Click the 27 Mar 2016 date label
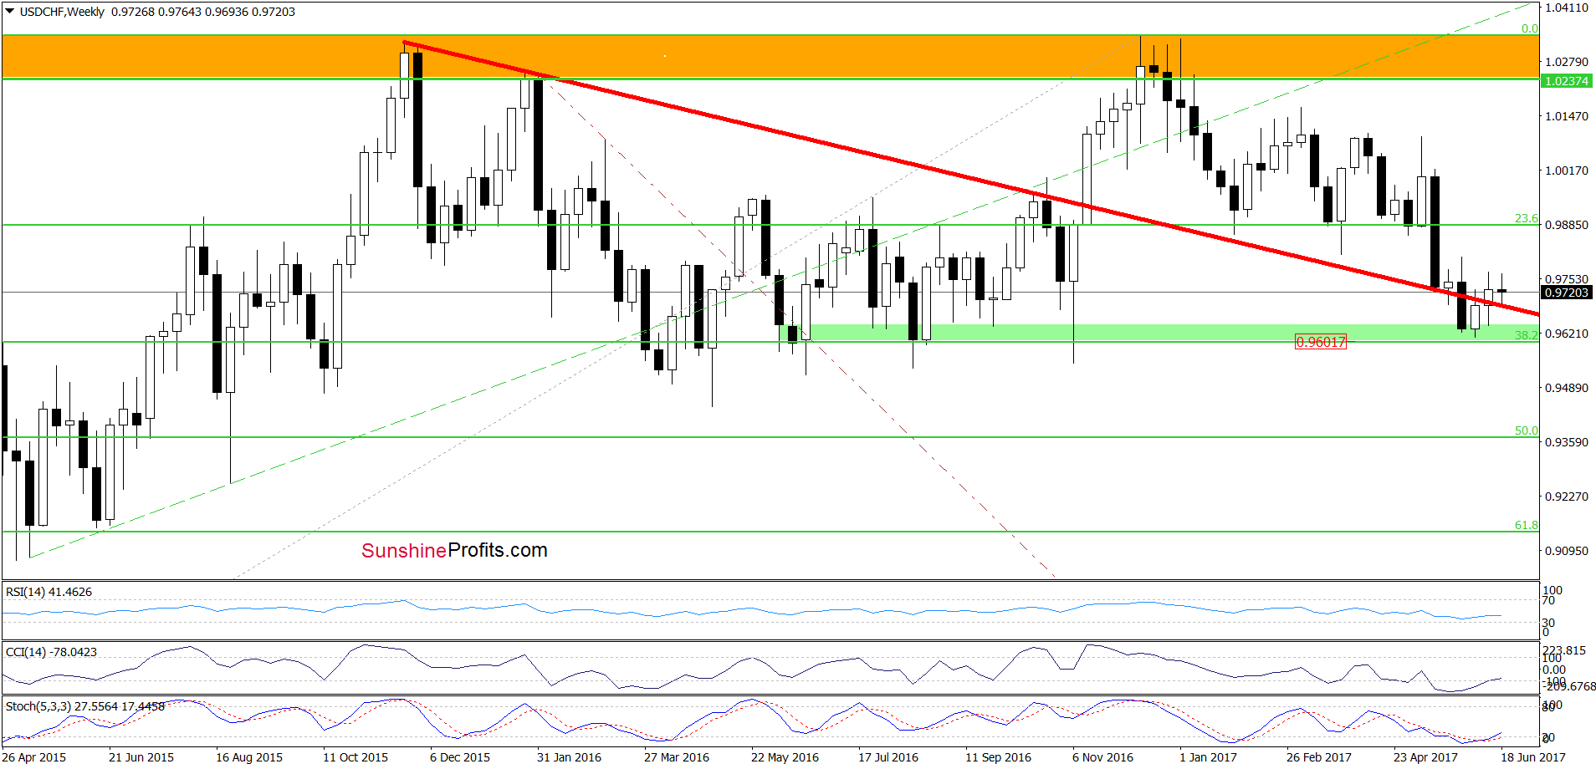1596x769 pixels. [x=677, y=757]
